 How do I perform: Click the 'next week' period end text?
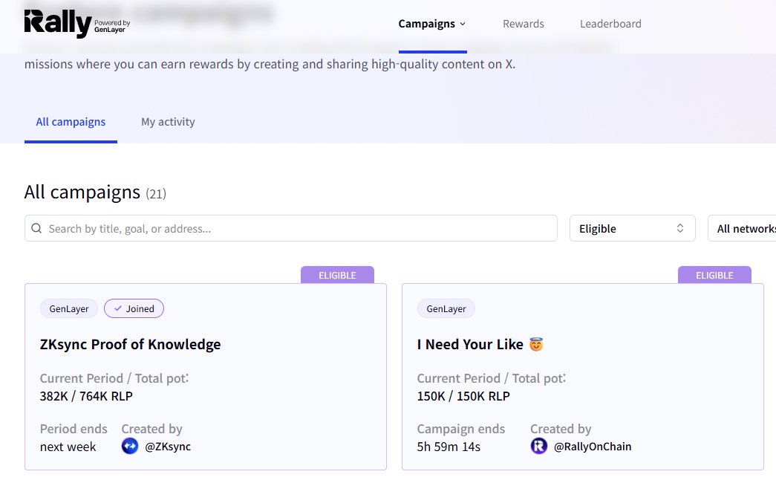pyautogui.click(x=68, y=447)
